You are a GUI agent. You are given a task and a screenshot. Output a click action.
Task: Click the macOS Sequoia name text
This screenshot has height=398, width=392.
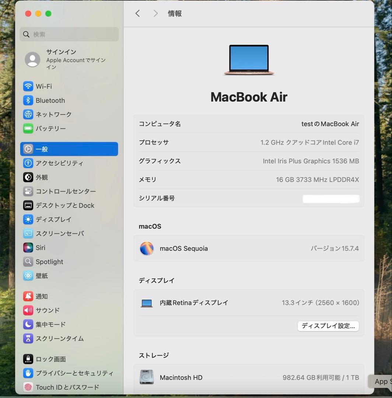[184, 248]
